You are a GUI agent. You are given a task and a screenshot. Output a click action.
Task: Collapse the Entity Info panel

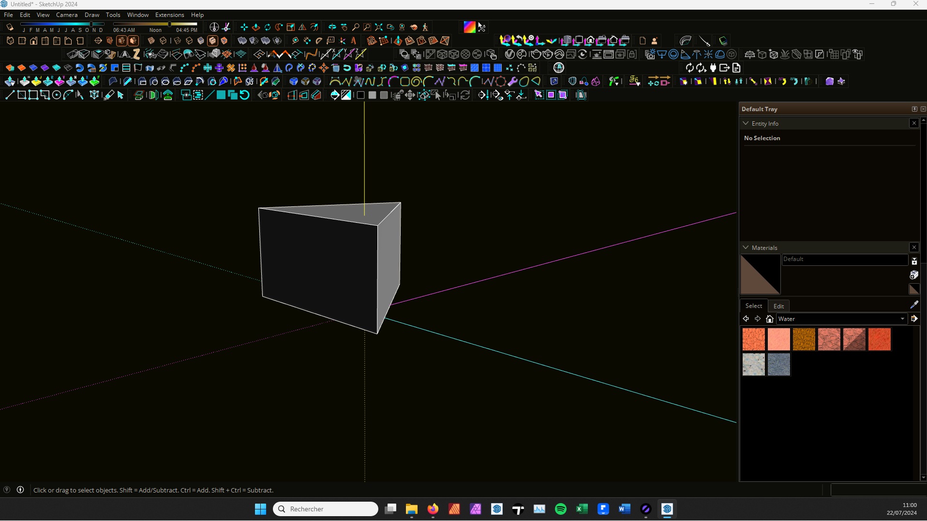pos(746,123)
